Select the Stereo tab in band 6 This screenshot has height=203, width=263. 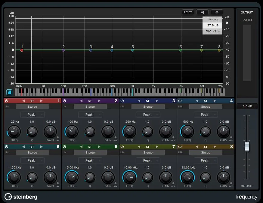(90, 152)
